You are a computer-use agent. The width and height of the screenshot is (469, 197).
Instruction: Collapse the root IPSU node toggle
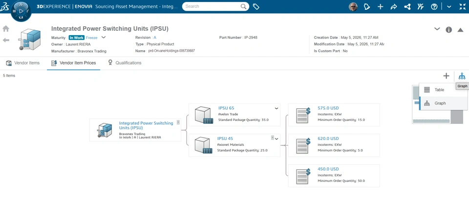tap(178, 122)
